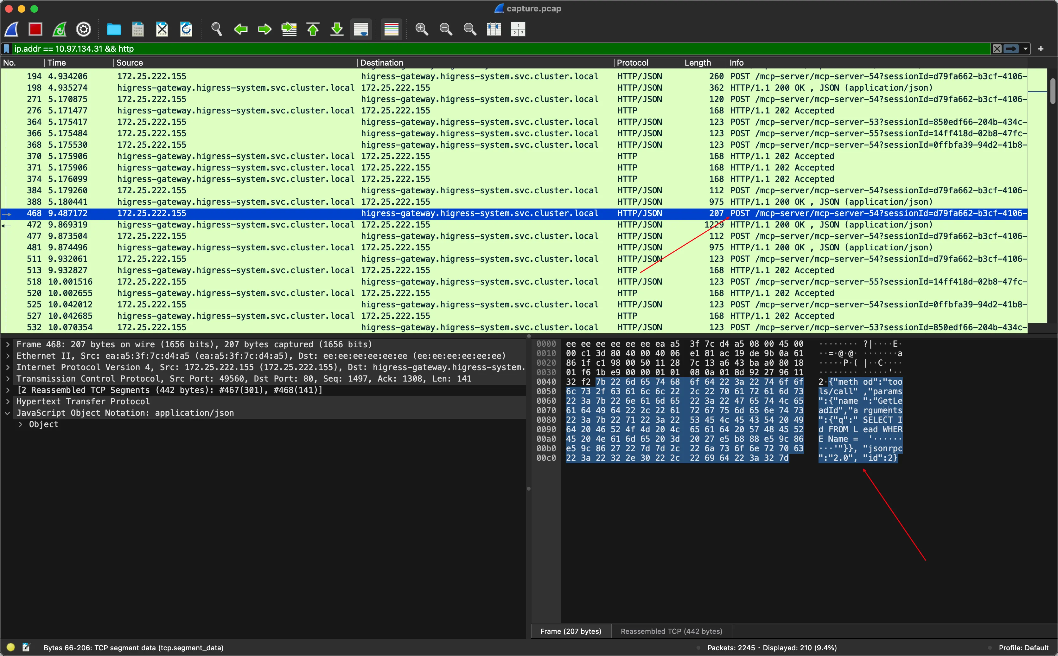Expand Reassembled TCP Segments item
The width and height of the screenshot is (1058, 656).
pyautogui.click(x=8, y=390)
